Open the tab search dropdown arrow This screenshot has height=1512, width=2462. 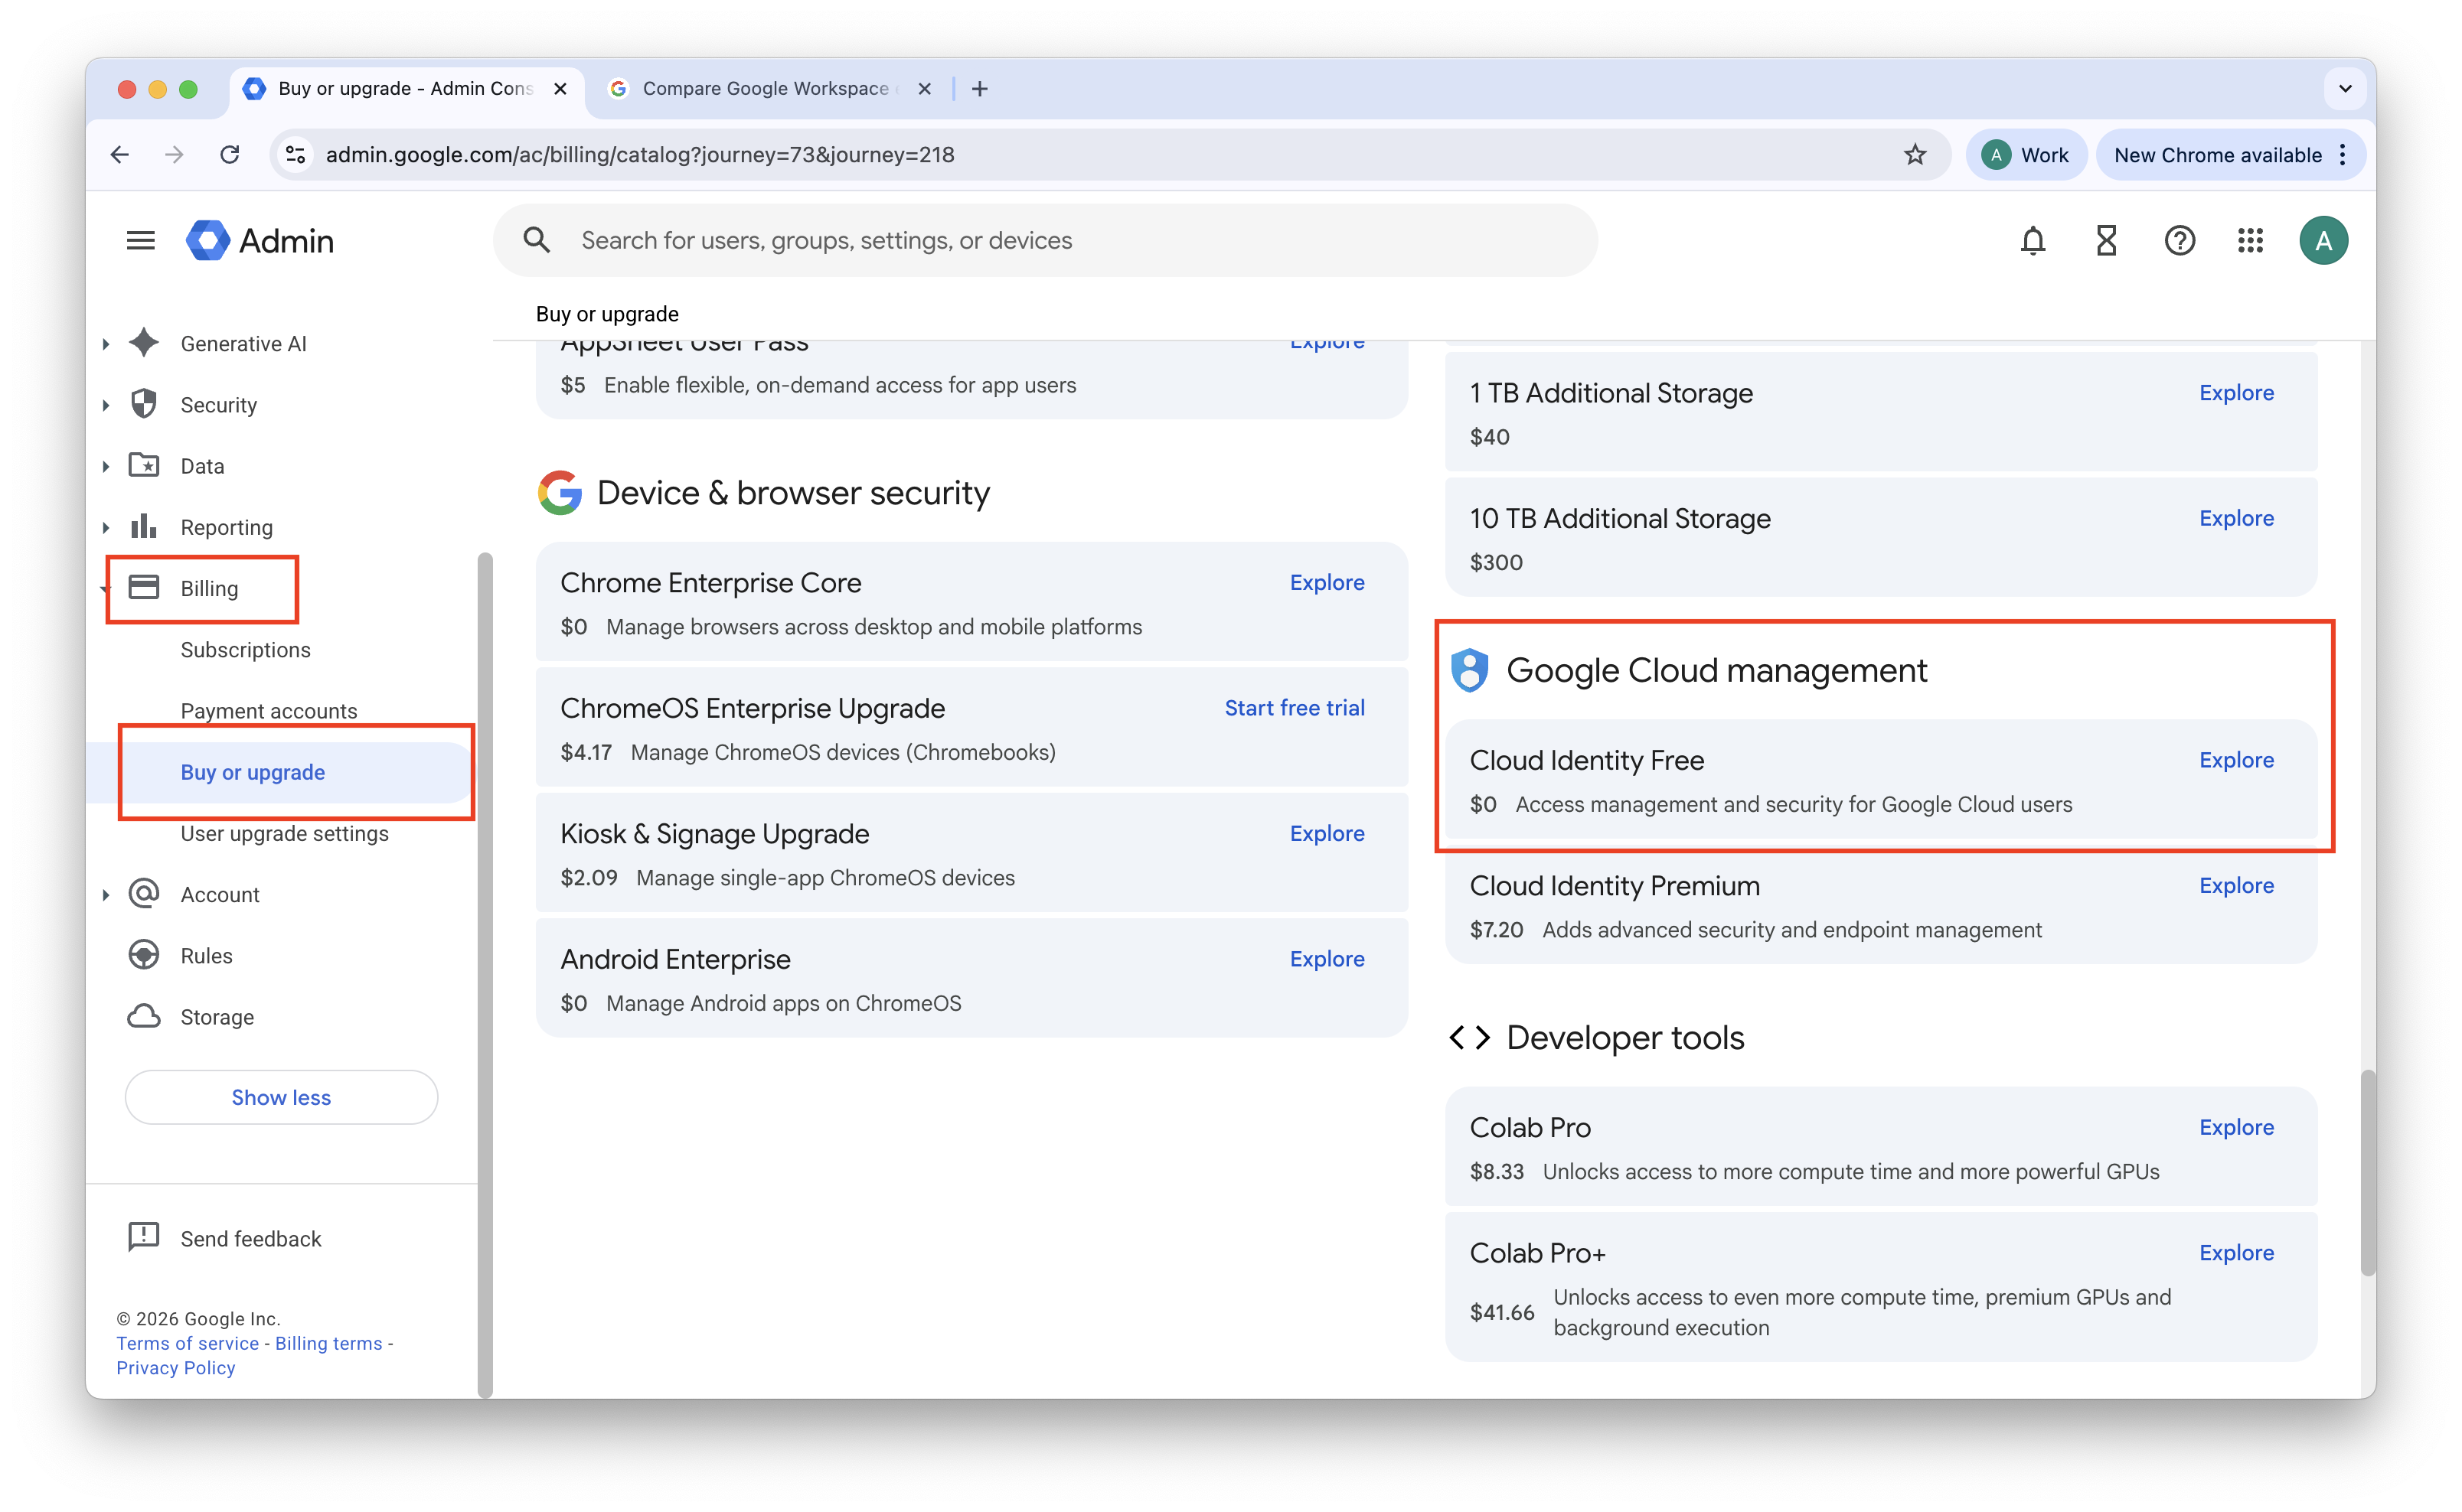coord(2345,88)
